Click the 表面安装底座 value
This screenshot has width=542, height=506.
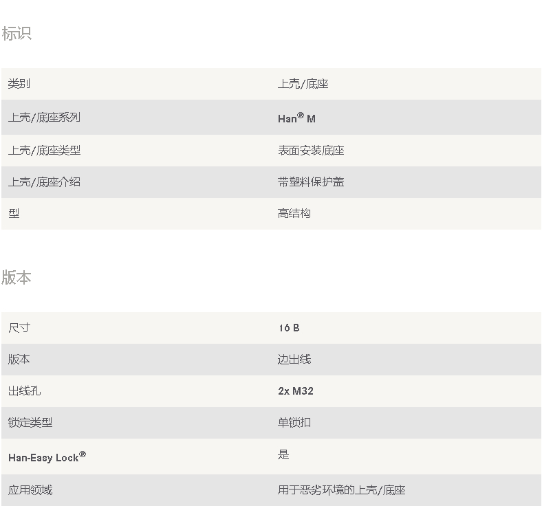click(311, 151)
